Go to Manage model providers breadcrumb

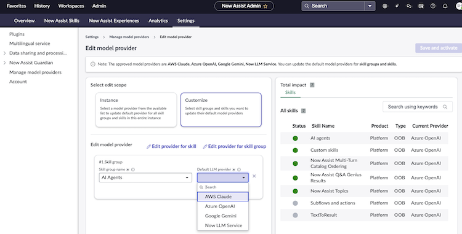129,37
